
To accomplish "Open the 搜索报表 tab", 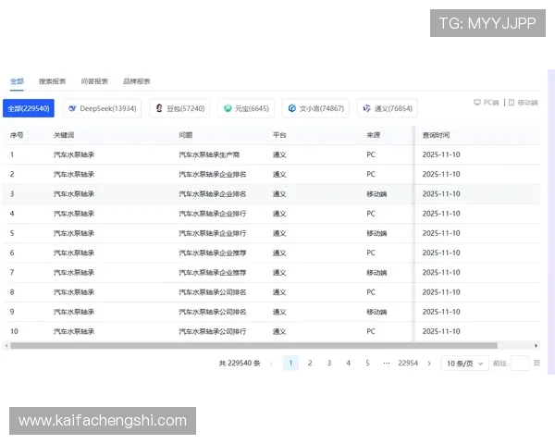I will [x=52, y=81].
